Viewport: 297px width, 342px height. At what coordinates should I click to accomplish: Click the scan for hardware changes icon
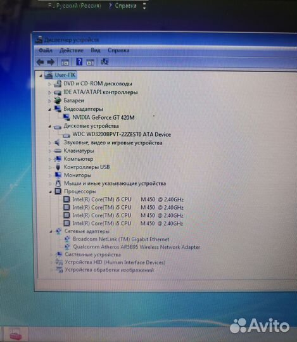pos(104,61)
